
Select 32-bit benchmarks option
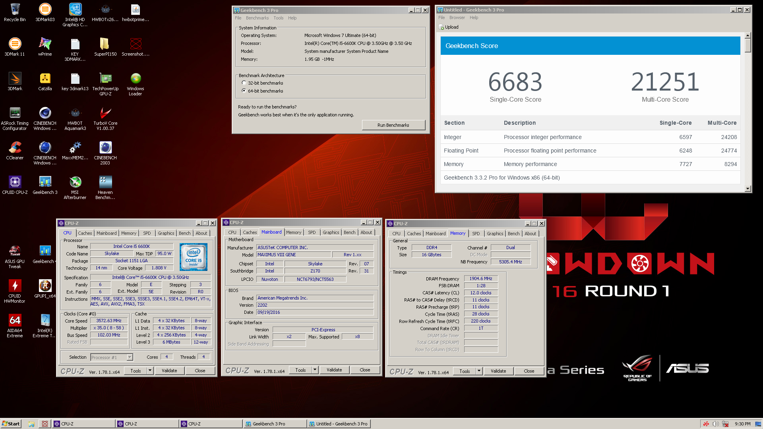click(244, 83)
